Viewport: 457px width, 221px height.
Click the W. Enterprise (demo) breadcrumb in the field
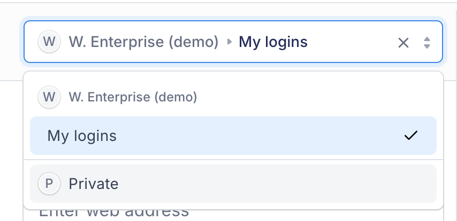pos(143,42)
